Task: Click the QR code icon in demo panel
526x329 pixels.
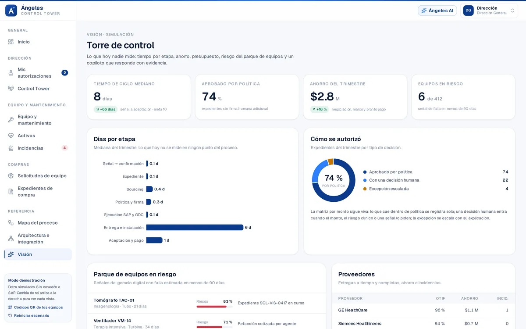Action: click(x=10, y=308)
